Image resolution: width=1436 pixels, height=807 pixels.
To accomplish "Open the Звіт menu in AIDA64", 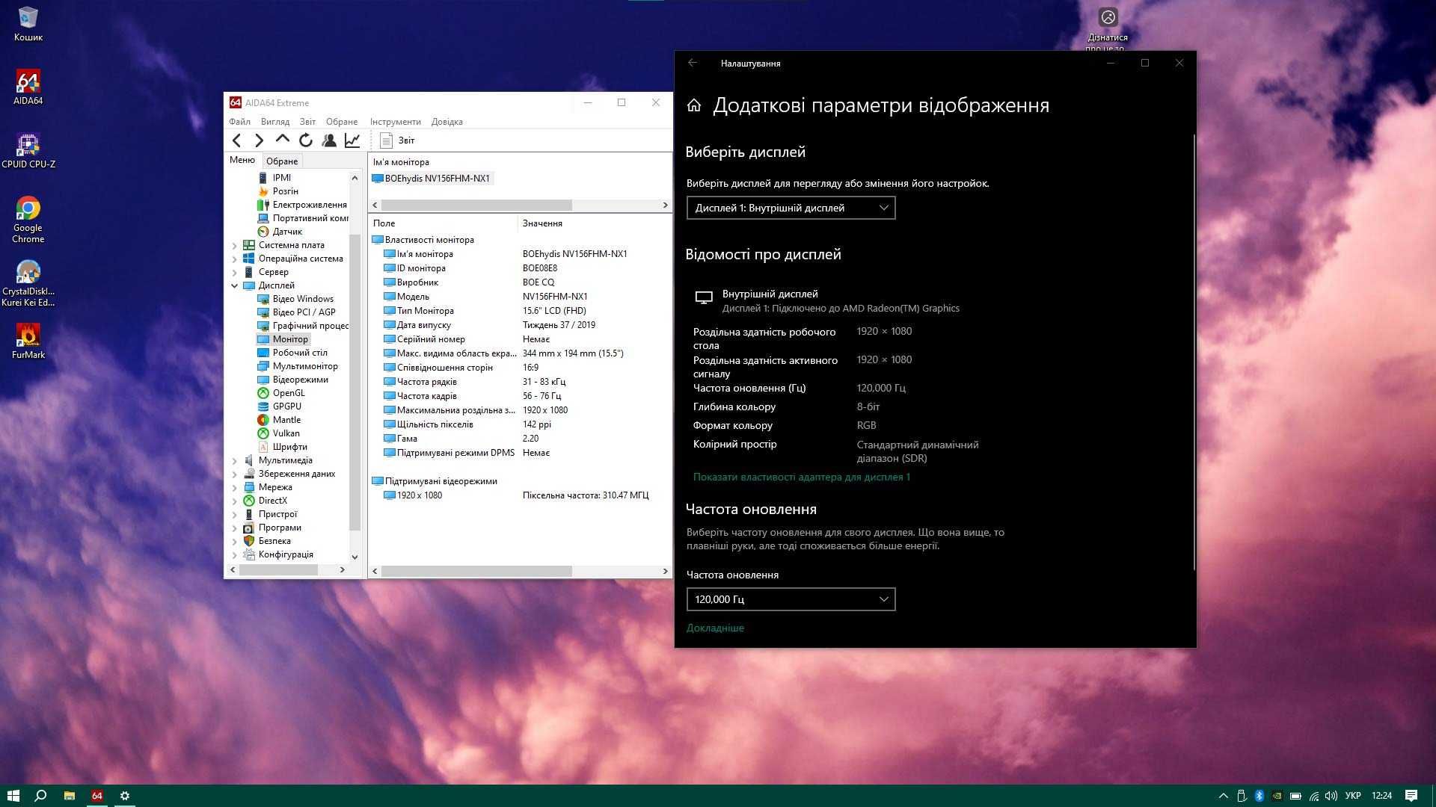I will pos(307,122).
